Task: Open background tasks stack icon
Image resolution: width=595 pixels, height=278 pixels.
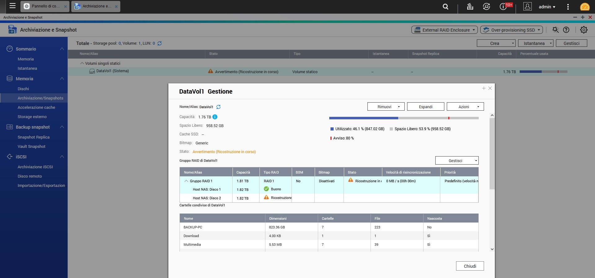Action: pyautogui.click(x=470, y=7)
